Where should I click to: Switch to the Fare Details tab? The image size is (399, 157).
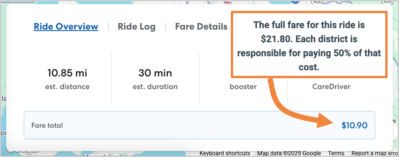[x=201, y=27]
